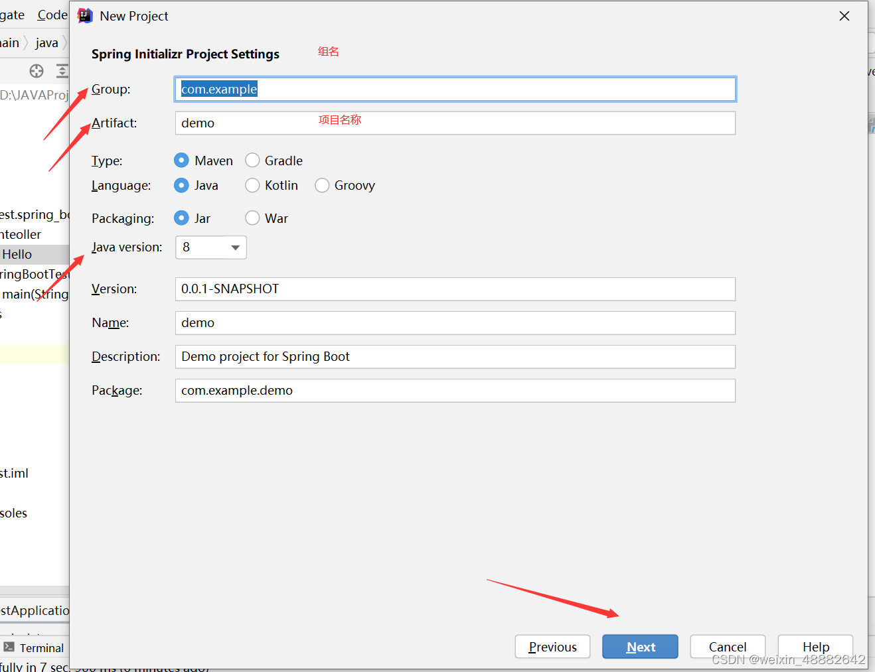
Task: Open the Code menu in IDE
Action: [x=52, y=15]
